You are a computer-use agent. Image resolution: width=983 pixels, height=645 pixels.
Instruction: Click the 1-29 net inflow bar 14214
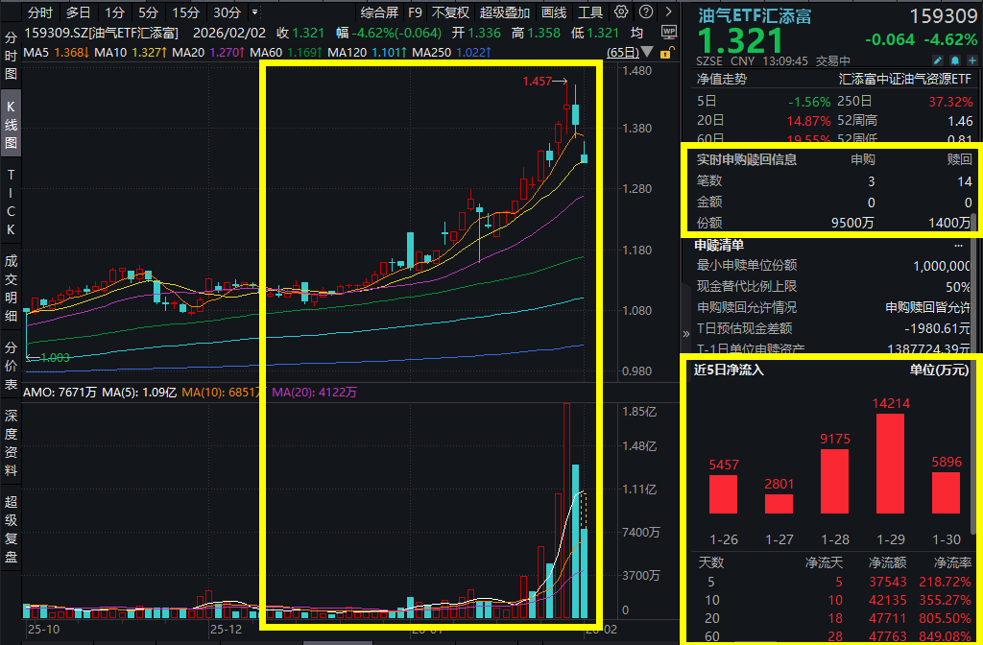(x=890, y=464)
